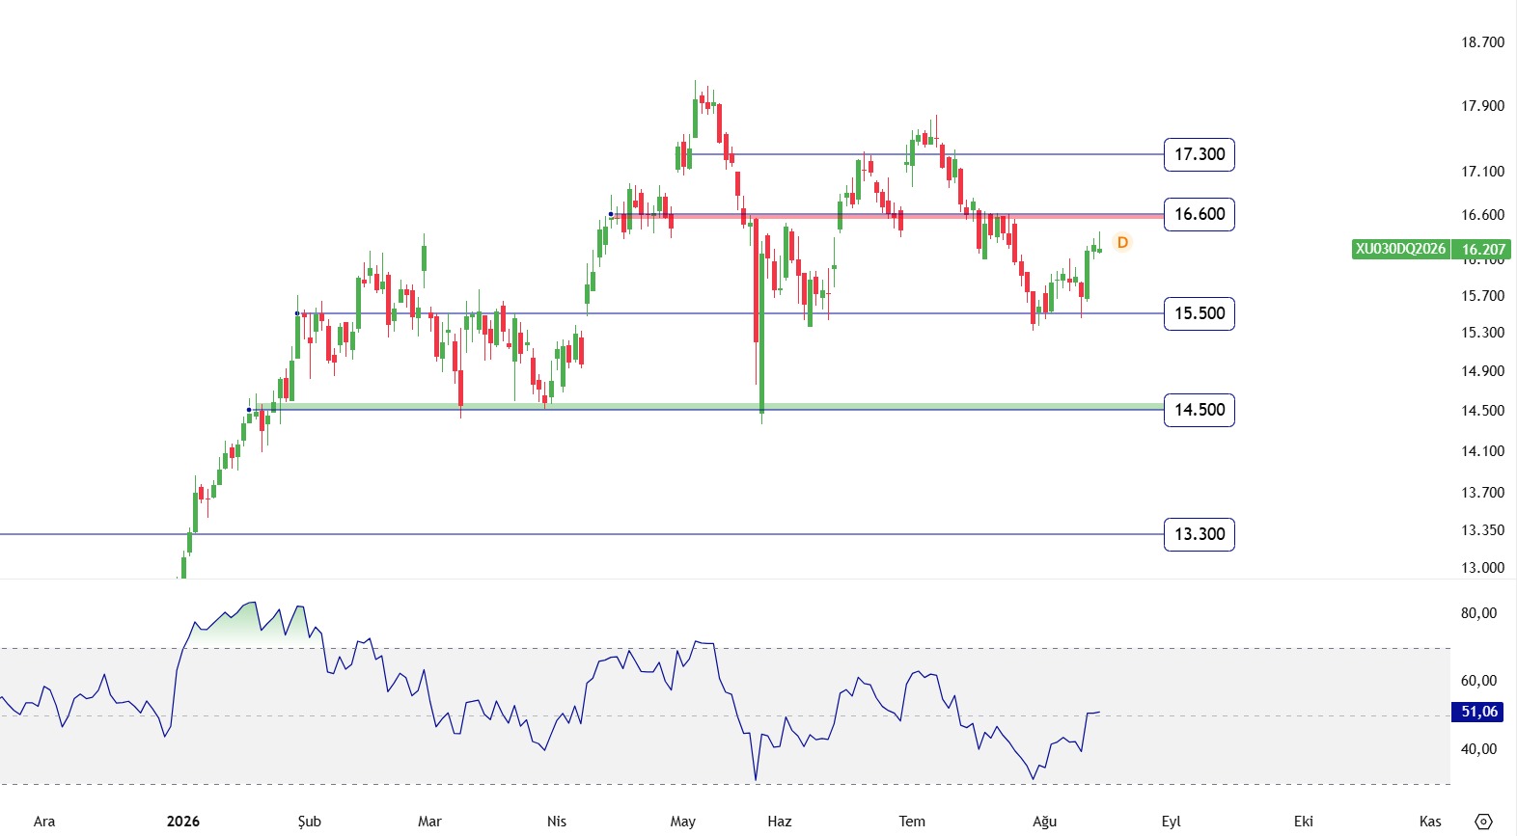Click the orange D marker on chart

[x=1122, y=242]
